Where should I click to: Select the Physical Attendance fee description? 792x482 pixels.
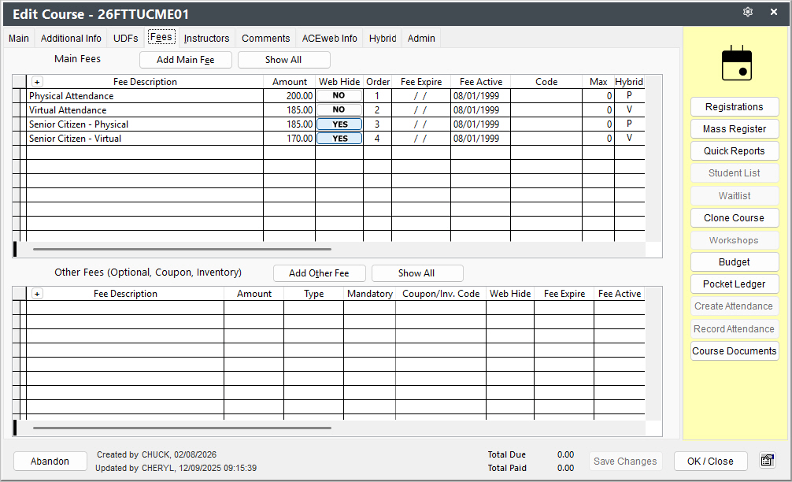145,96
